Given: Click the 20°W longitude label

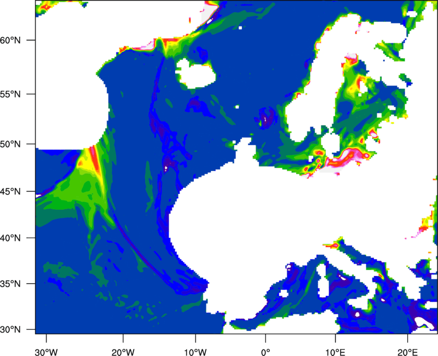Looking at the screenshot, I should point(123,352).
